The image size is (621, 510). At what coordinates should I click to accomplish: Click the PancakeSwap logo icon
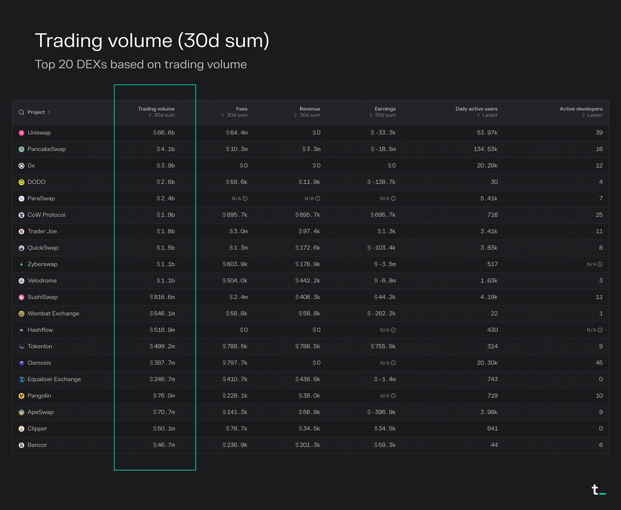(21, 149)
